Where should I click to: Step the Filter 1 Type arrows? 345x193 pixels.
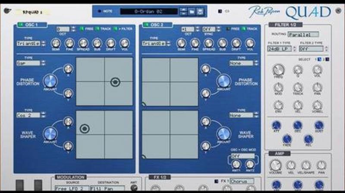point(295,49)
